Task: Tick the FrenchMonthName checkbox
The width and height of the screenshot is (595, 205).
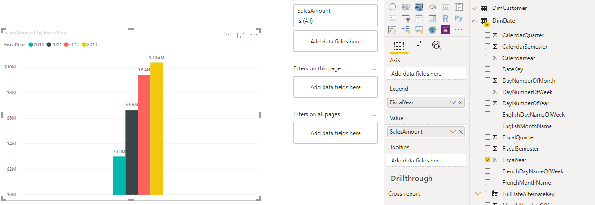Action: [488, 183]
